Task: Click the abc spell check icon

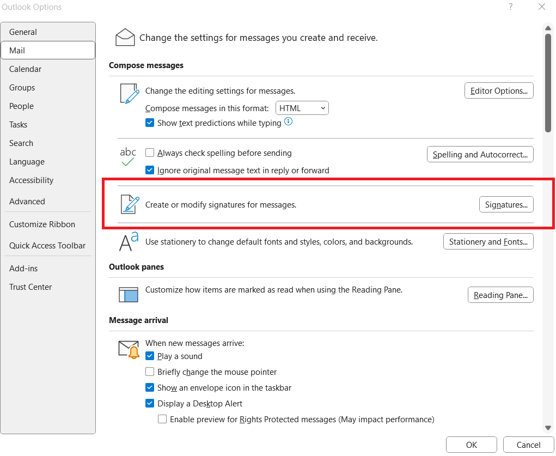Action: 127,157
